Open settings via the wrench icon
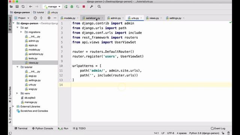 (91, 7)
